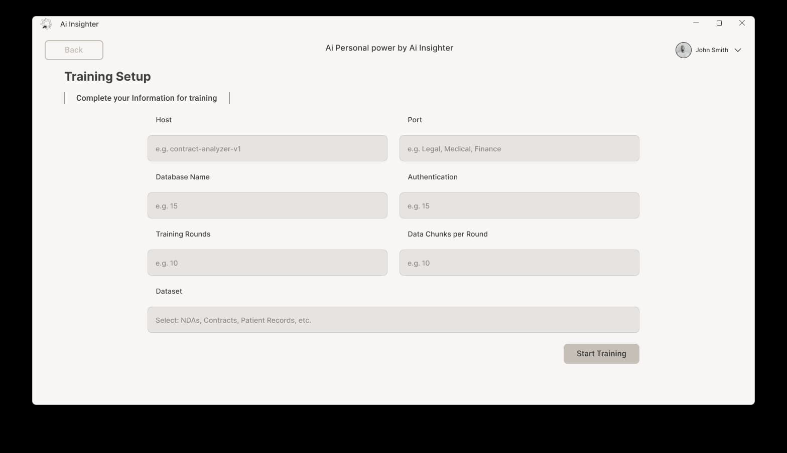This screenshot has width=787, height=453.
Task: Maximize the Ai Insighter window
Action: 719,23
